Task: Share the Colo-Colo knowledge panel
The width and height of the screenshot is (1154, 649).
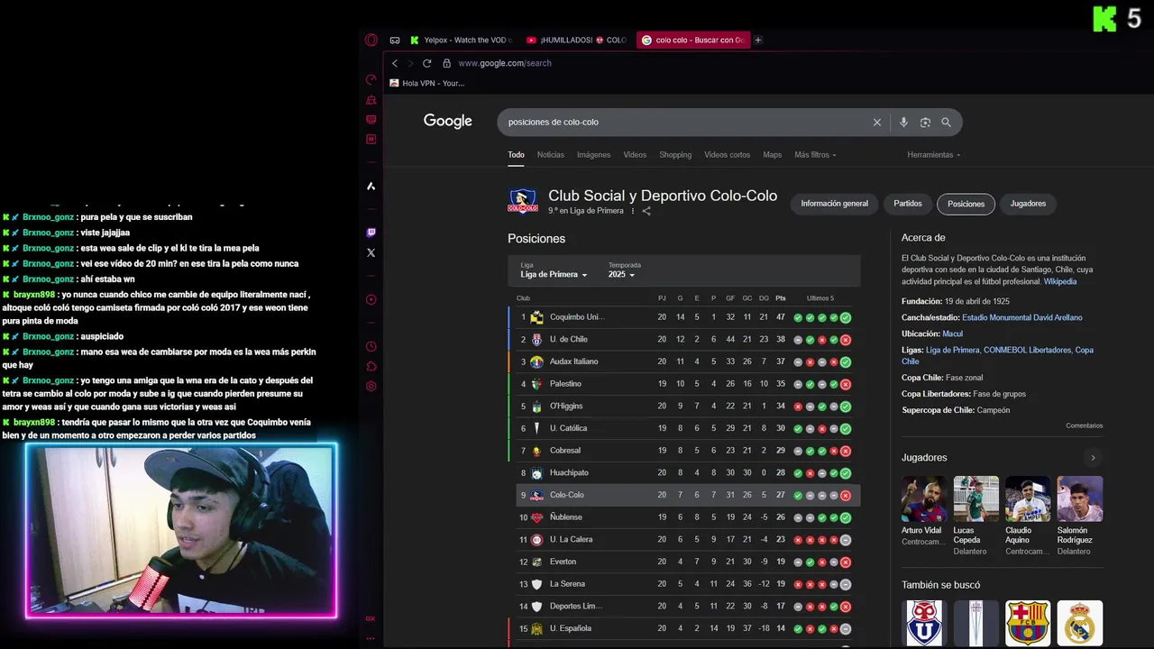Action: 646,211
